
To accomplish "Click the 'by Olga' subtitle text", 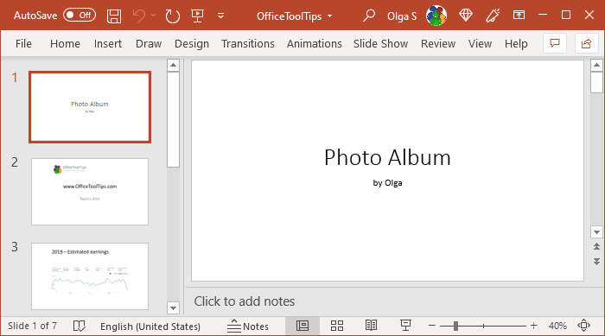I will (x=387, y=183).
